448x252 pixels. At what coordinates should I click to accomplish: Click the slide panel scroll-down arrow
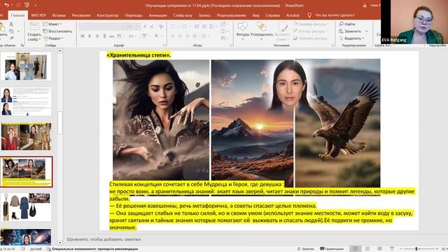click(x=59, y=243)
